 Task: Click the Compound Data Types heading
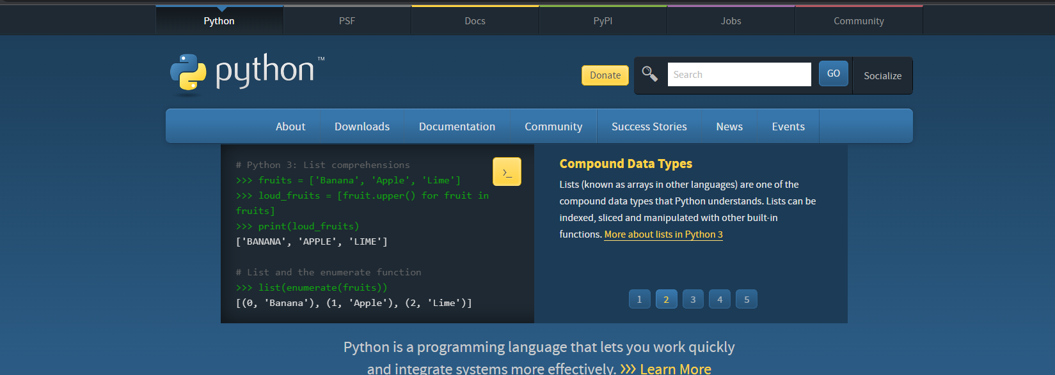(626, 164)
